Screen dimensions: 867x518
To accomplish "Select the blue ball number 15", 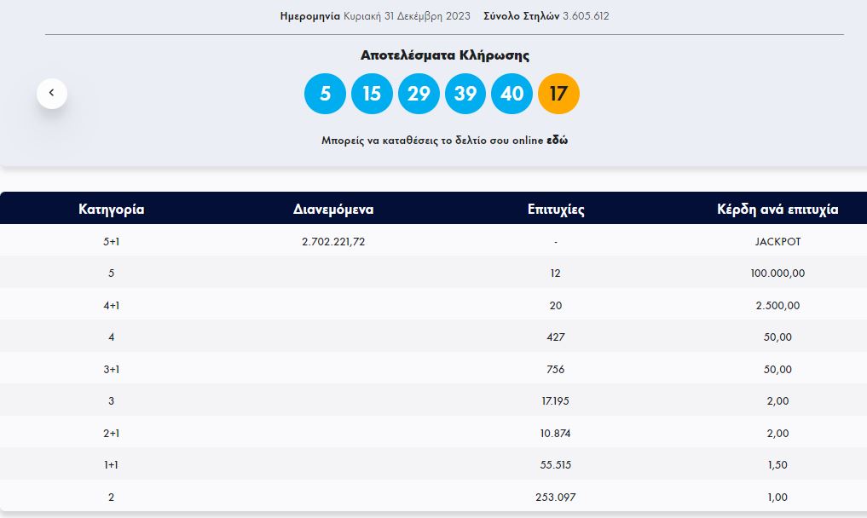I will (372, 94).
